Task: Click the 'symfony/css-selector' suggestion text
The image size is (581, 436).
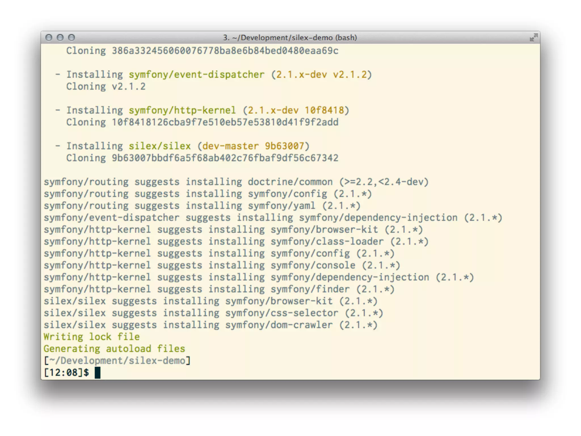Action: tap(281, 313)
